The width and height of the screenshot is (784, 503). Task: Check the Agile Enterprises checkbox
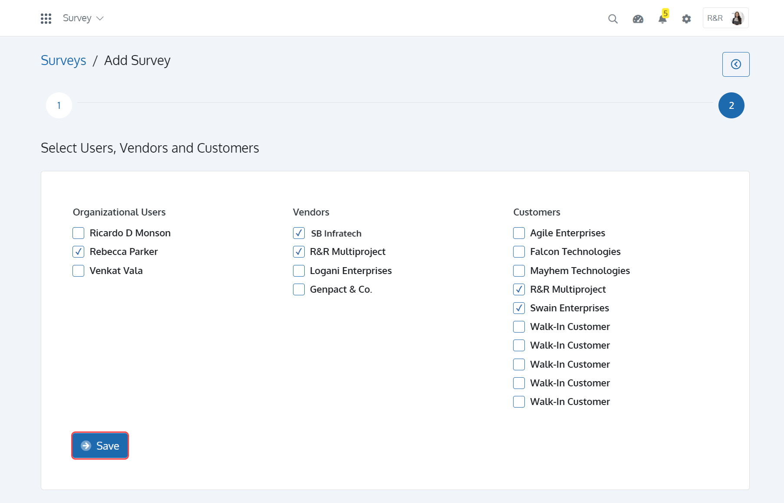pyautogui.click(x=519, y=233)
